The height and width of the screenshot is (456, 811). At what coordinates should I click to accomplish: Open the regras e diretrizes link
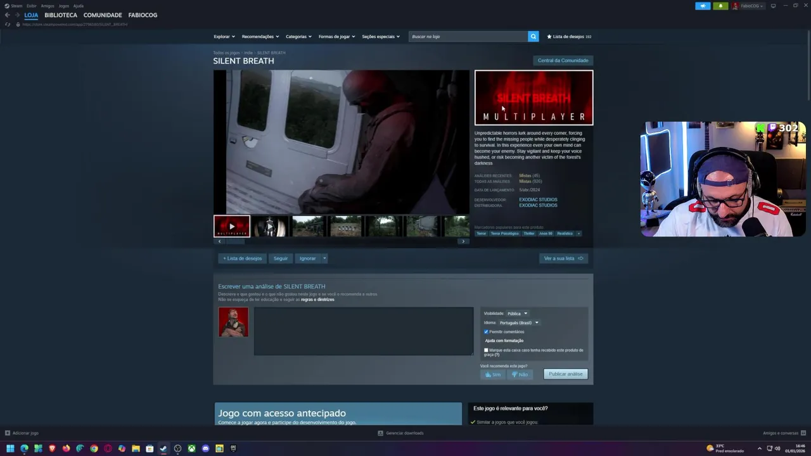click(317, 300)
